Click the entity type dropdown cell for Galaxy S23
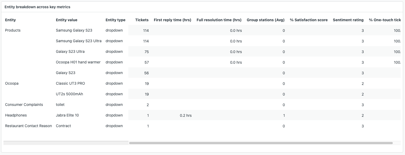The height and width of the screenshot is (155, 405). pos(114,73)
